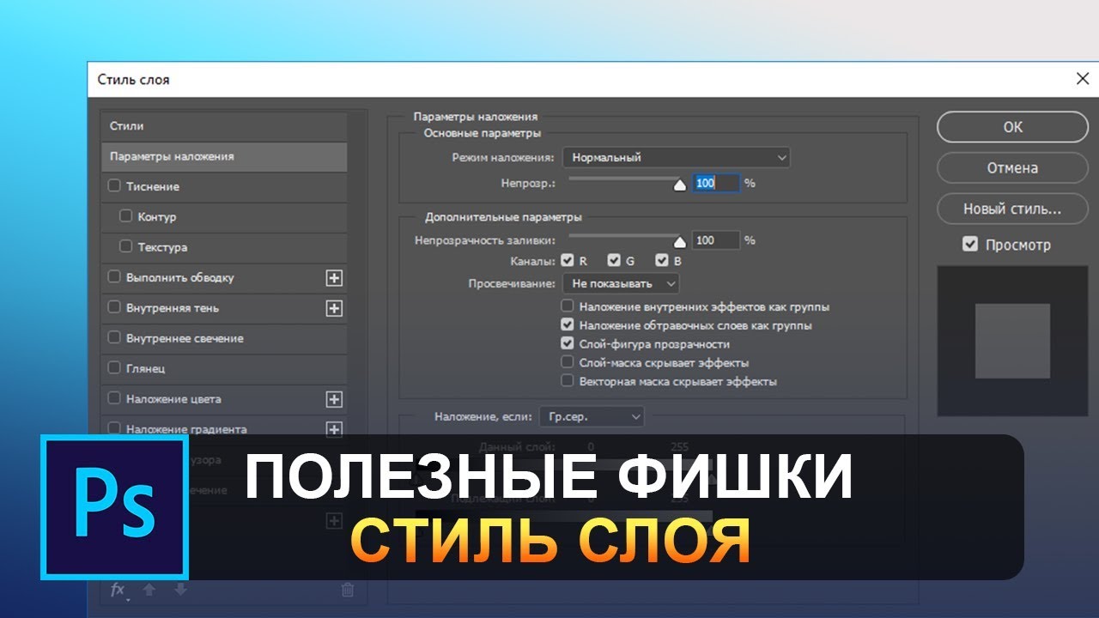Select Параметры наложения in the list
The width and height of the screenshot is (1099, 618).
pyautogui.click(x=224, y=156)
